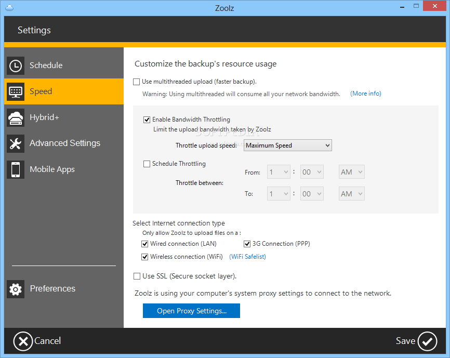Click the Save label
This screenshot has width=450, height=358.
coord(405,341)
